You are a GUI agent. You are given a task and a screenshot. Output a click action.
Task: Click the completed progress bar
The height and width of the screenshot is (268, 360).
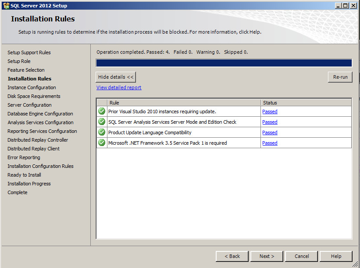[x=224, y=63]
